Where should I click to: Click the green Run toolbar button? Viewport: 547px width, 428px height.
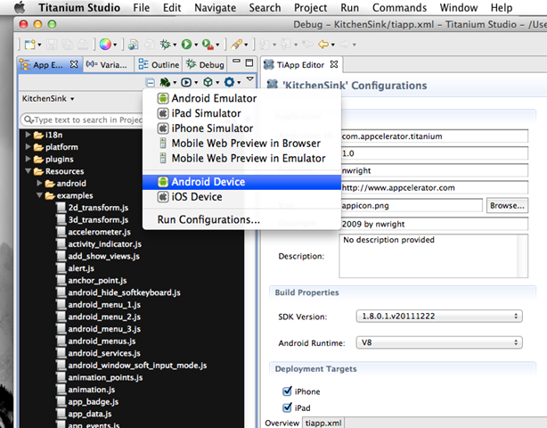[186, 43]
